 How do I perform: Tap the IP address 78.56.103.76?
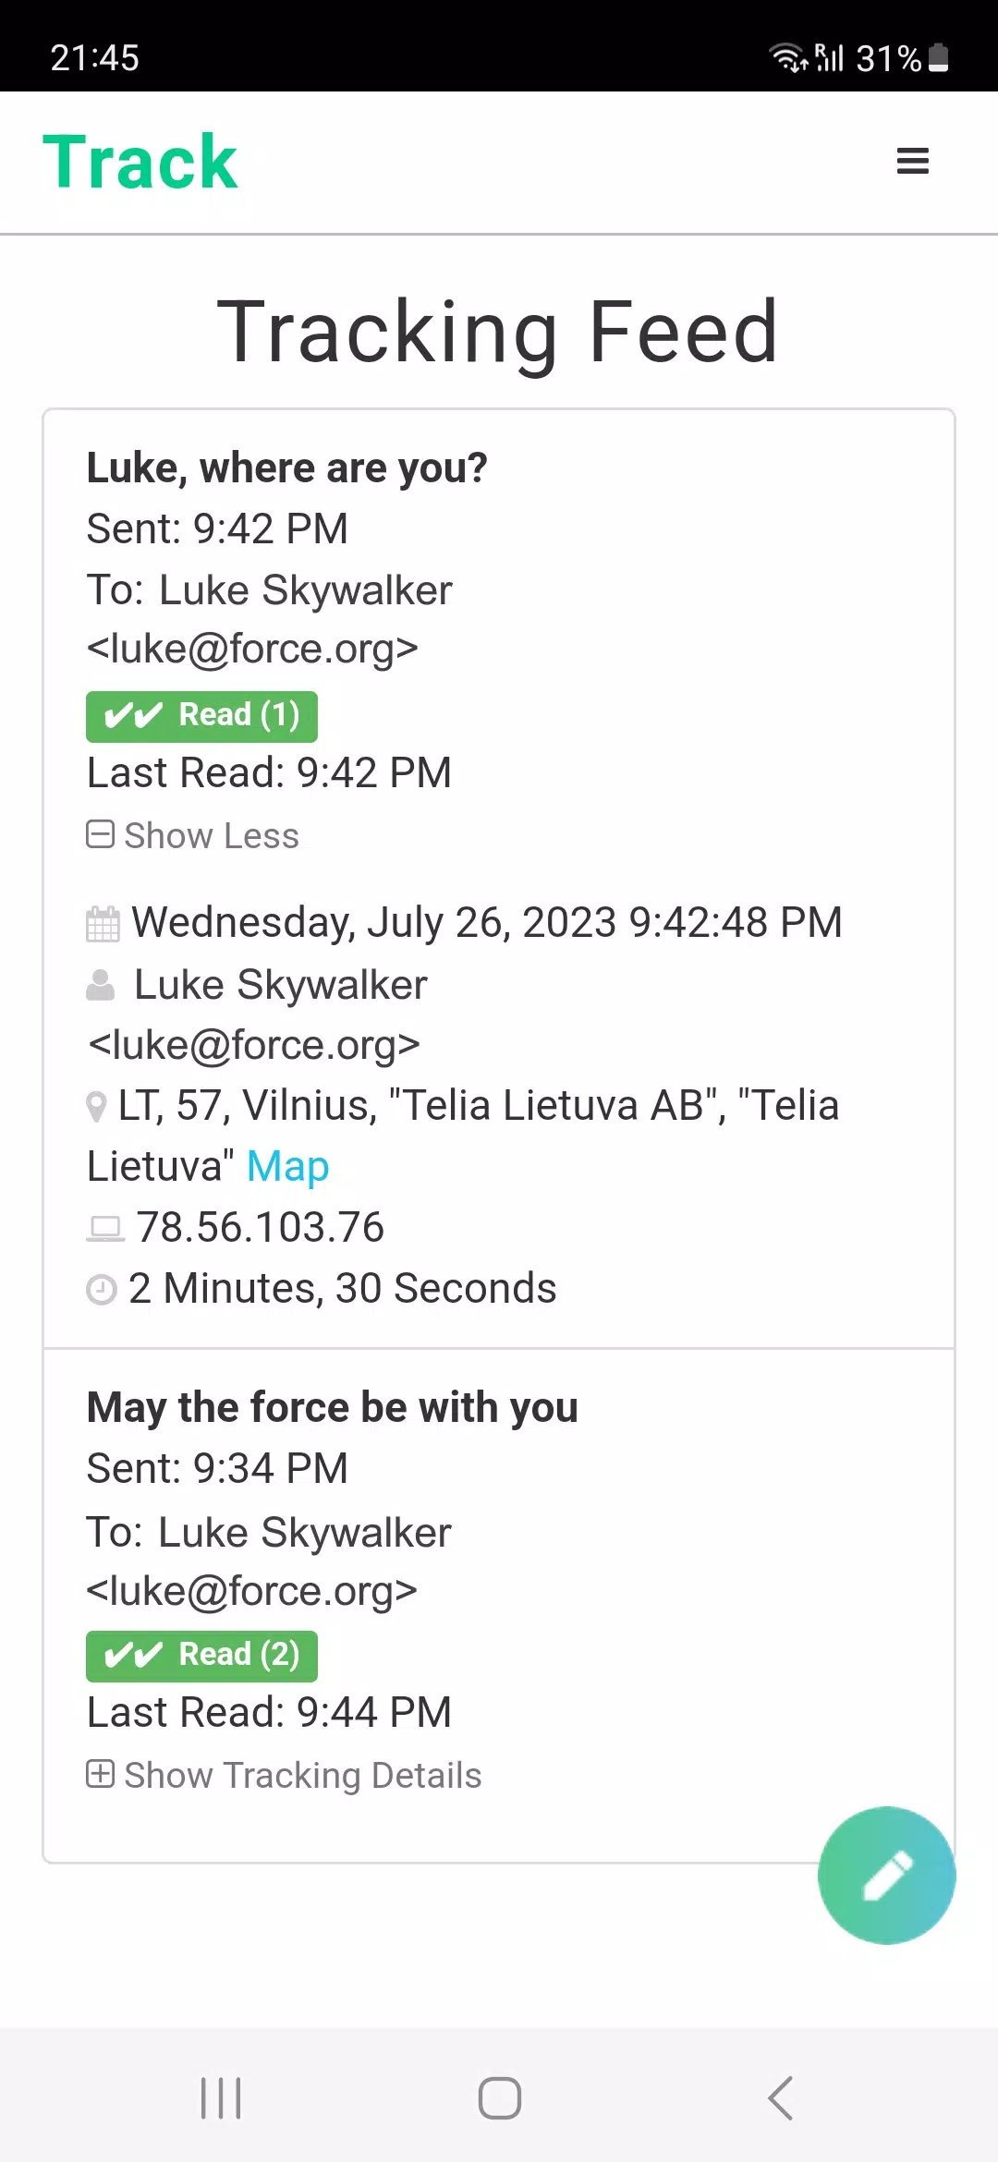[260, 1228]
